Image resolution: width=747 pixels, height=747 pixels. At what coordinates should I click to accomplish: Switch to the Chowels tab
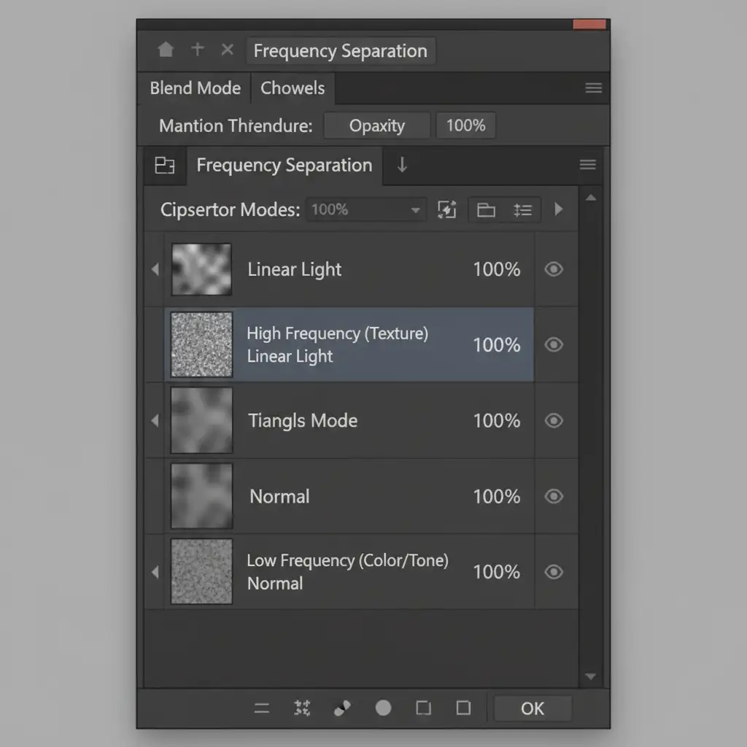293,88
